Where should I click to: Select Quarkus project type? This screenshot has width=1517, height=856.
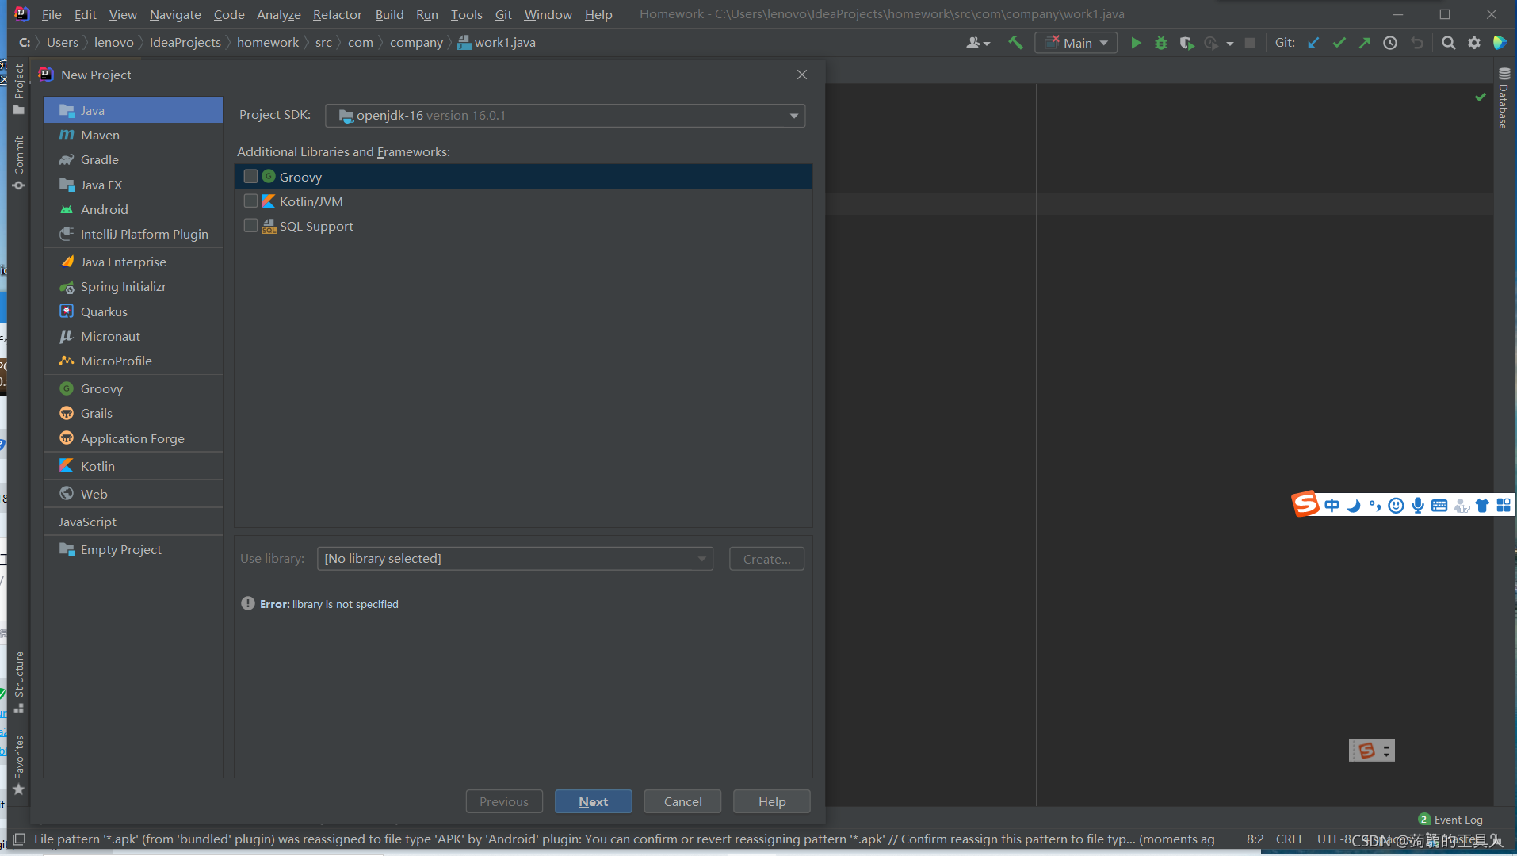coord(133,311)
